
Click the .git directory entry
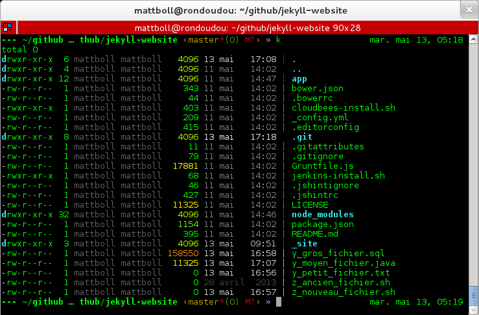[x=302, y=137]
